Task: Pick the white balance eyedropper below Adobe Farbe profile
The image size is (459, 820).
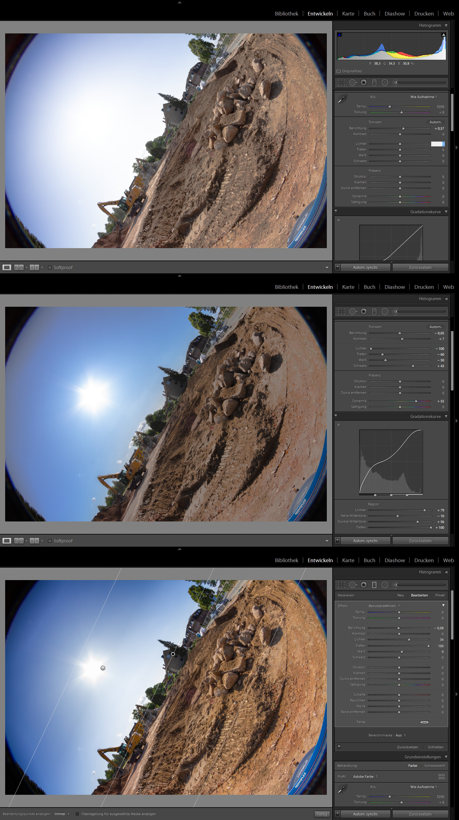Action: pos(342,789)
